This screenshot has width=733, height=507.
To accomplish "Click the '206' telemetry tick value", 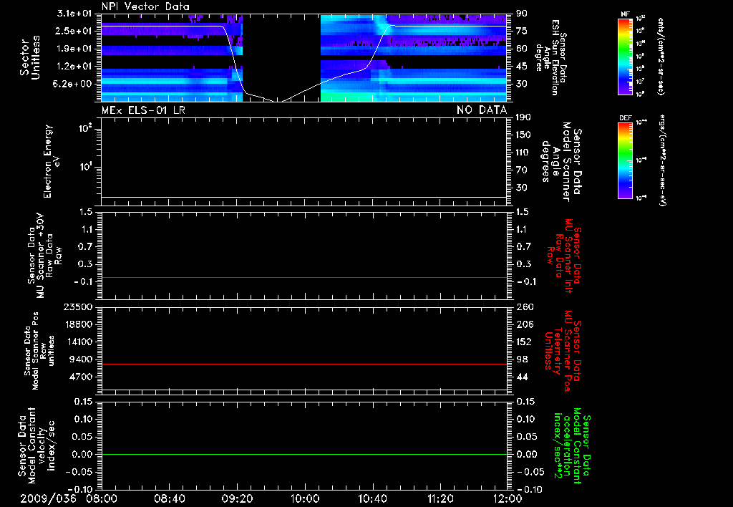I will 525,324.
